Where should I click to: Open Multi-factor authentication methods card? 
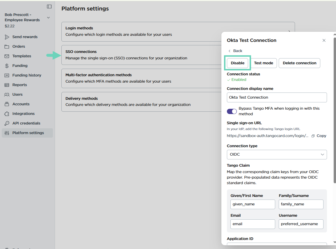coord(141,78)
